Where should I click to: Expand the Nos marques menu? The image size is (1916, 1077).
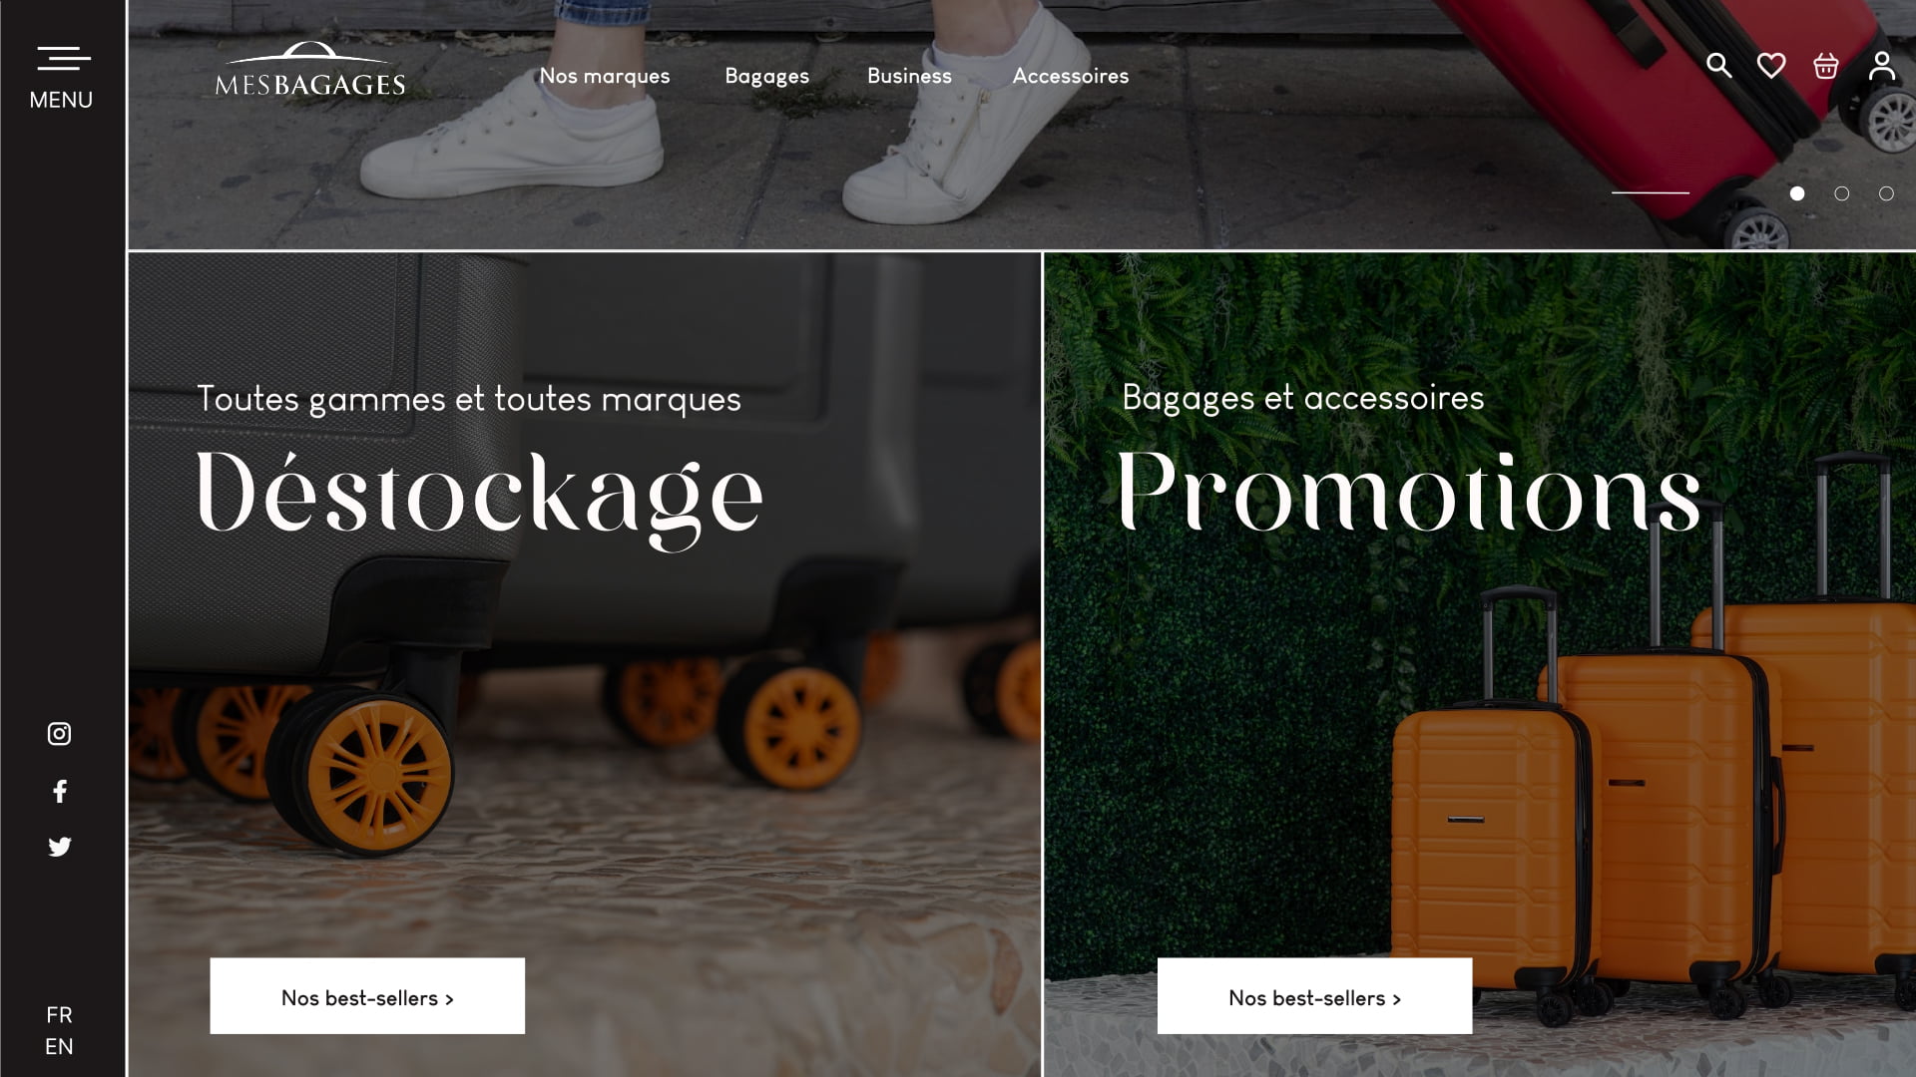tap(605, 76)
